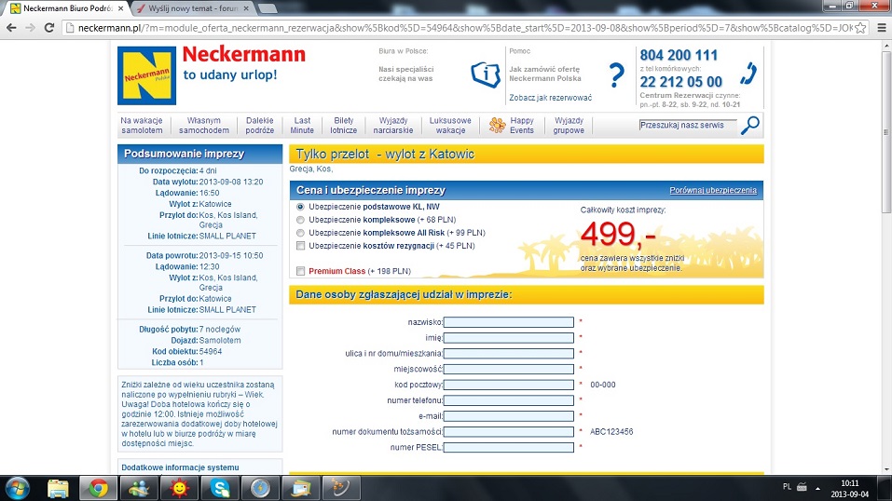Click the browser back arrow
Image resolution: width=892 pixels, height=501 pixels.
[x=11, y=27]
